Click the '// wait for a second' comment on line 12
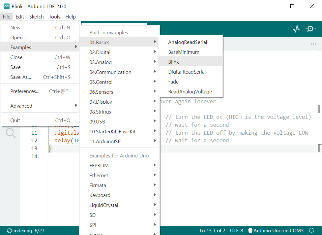Screen dimensions: 322x235 coord(197,140)
